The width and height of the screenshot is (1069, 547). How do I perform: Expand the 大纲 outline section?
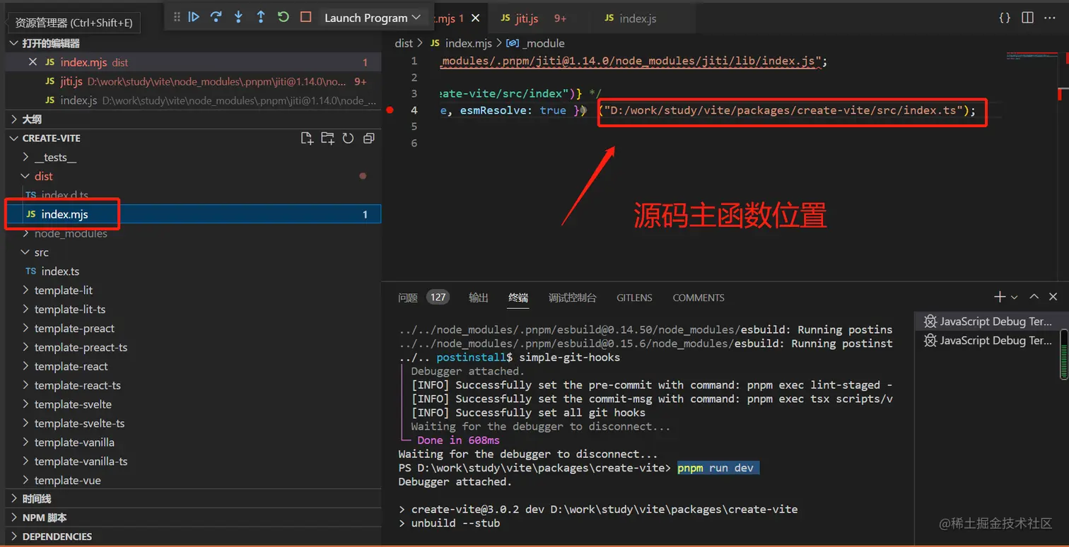click(x=194, y=119)
